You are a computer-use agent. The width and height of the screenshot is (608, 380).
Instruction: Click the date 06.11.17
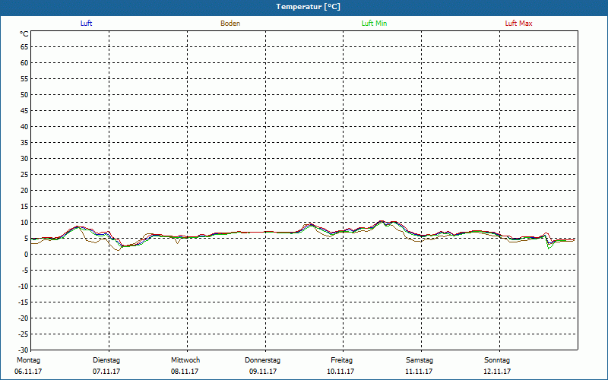click(x=28, y=372)
